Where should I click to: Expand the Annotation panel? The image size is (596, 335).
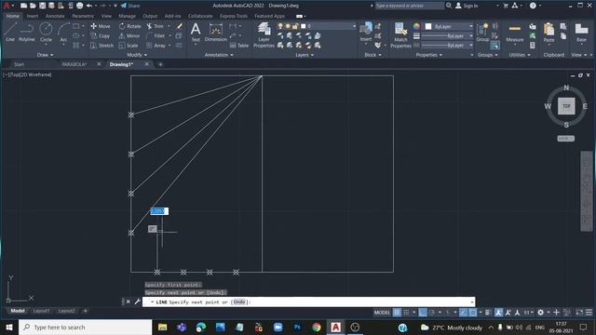click(x=219, y=55)
